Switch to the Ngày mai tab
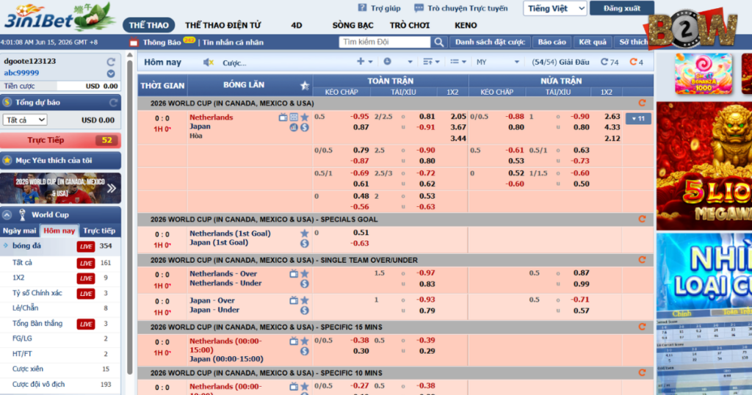This screenshot has height=395, width=752. coord(20,231)
